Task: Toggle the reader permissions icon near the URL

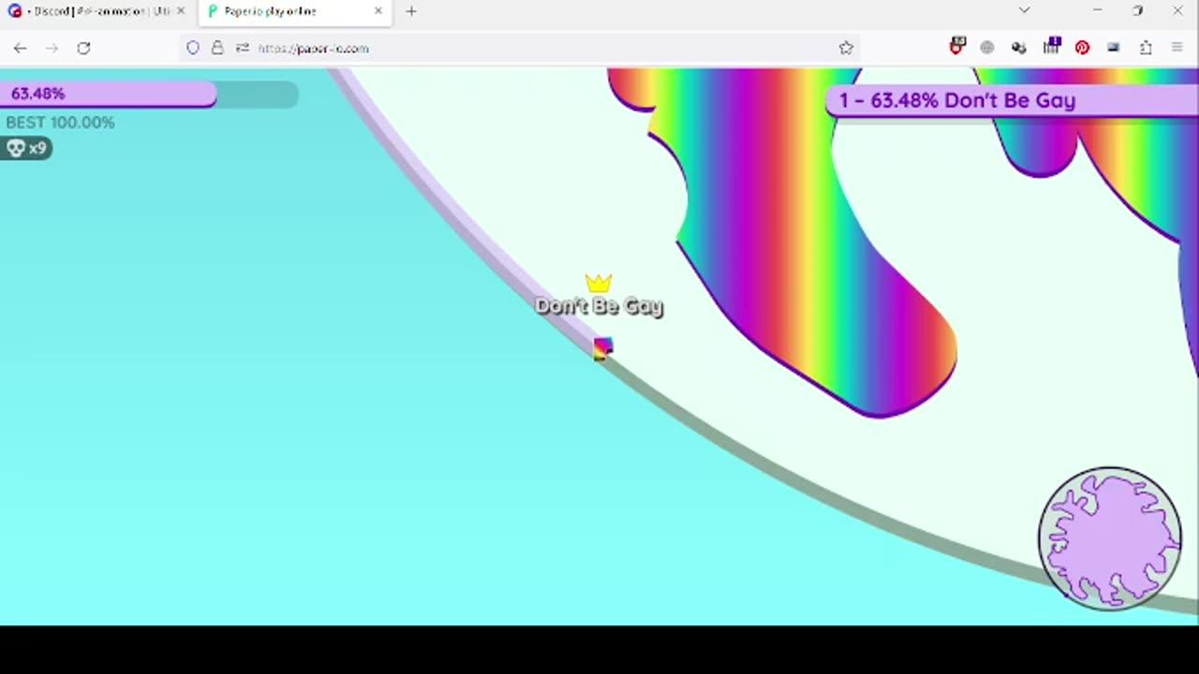Action: coord(243,48)
